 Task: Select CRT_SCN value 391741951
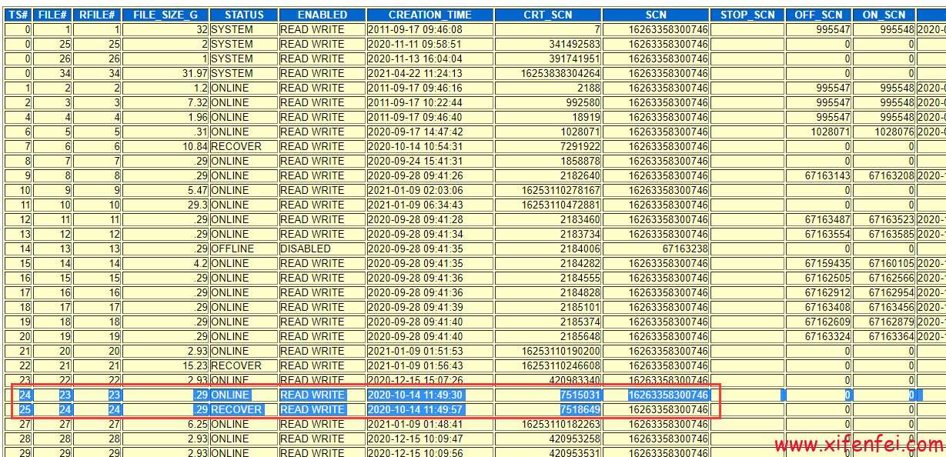coord(574,58)
